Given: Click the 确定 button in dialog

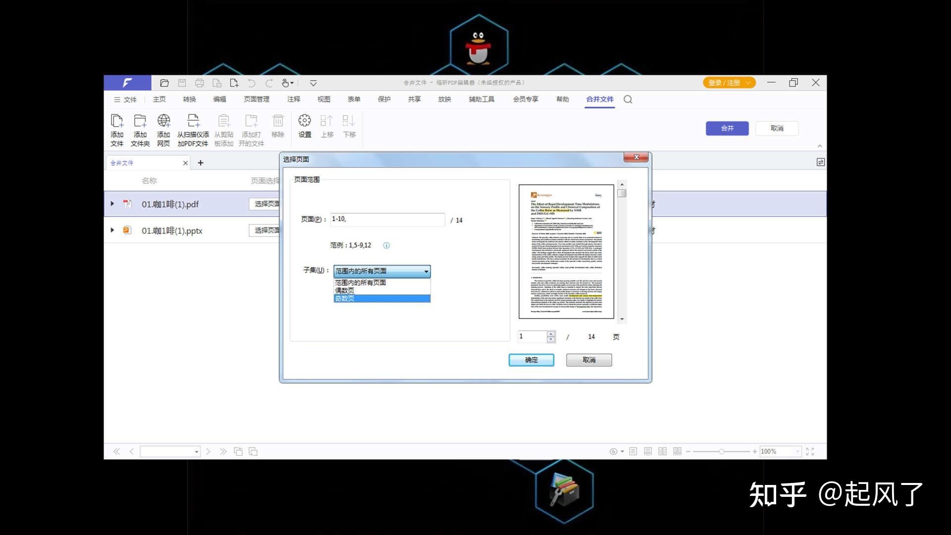Looking at the screenshot, I should 531,360.
